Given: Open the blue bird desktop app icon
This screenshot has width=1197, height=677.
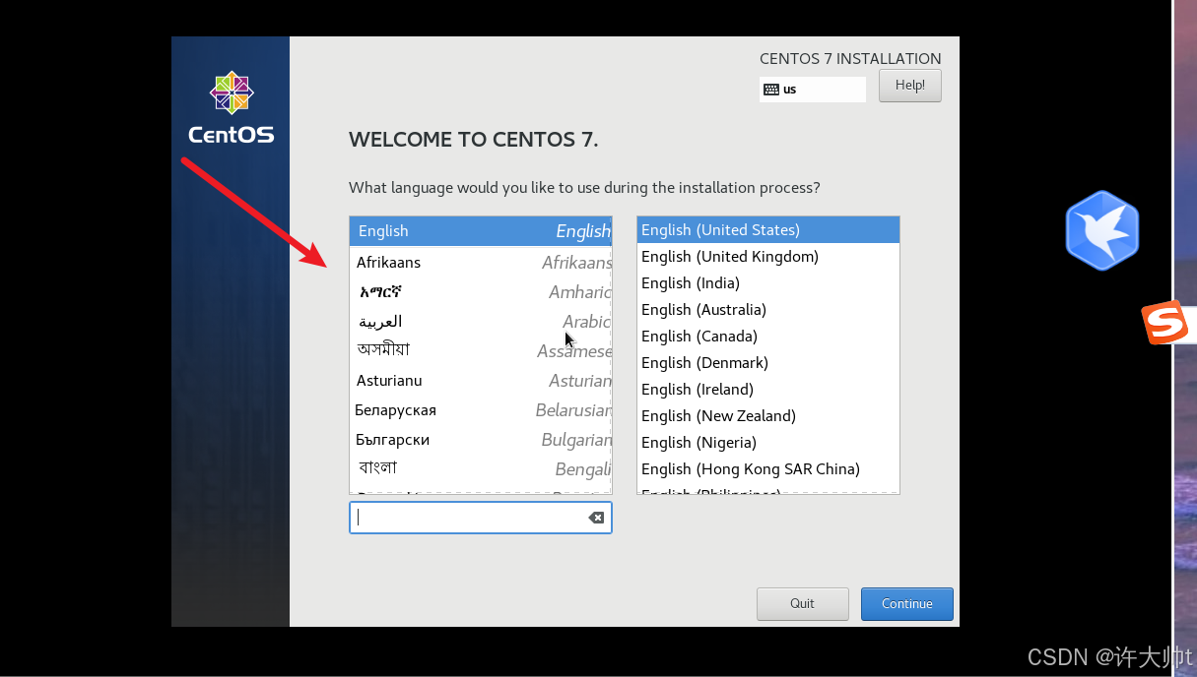Looking at the screenshot, I should (1102, 230).
